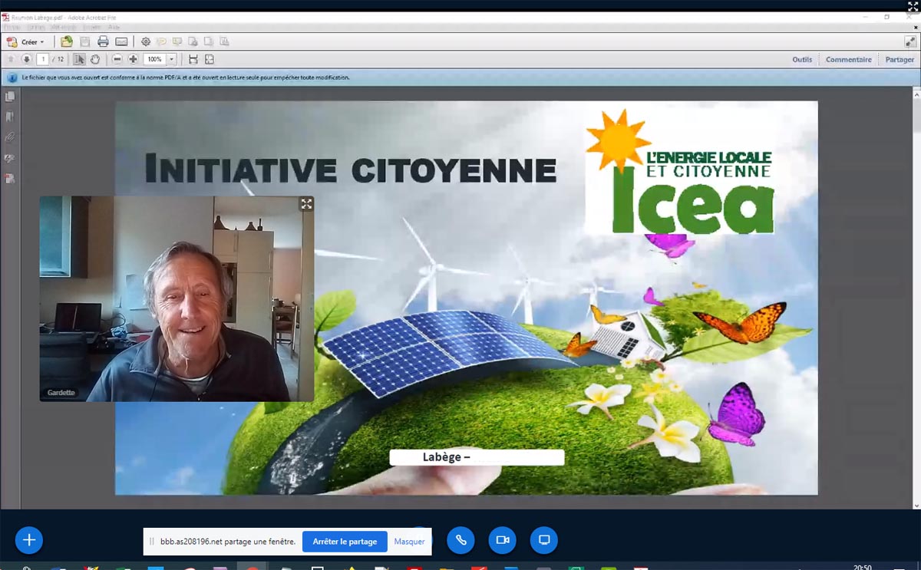Open the gear settings icon in toolbar
This screenshot has height=570, width=921.
coord(146,42)
